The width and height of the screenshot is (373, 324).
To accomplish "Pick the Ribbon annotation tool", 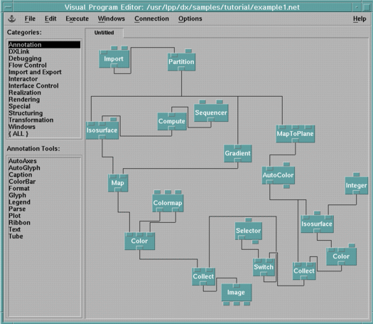I will 19,223.
